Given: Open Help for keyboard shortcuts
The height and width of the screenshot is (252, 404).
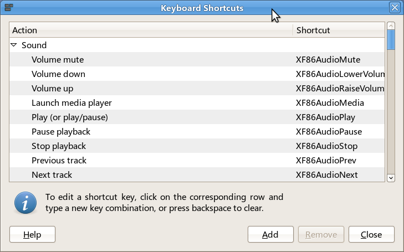Looking at the screenshot, I should pos(33,234).
